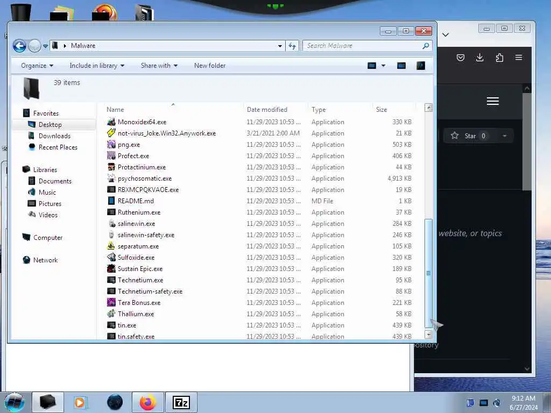551x413 pixels.
Task: Select the file name tin.exe
Action: 127,325
